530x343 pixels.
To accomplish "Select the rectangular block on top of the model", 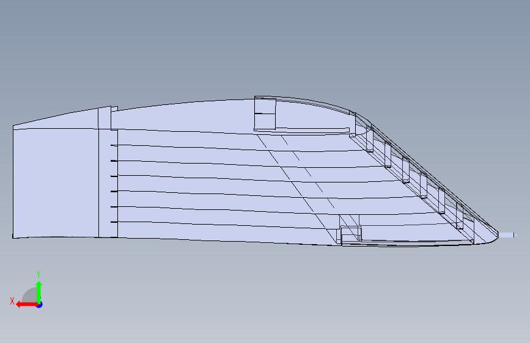I will click(x=265, y=114).
